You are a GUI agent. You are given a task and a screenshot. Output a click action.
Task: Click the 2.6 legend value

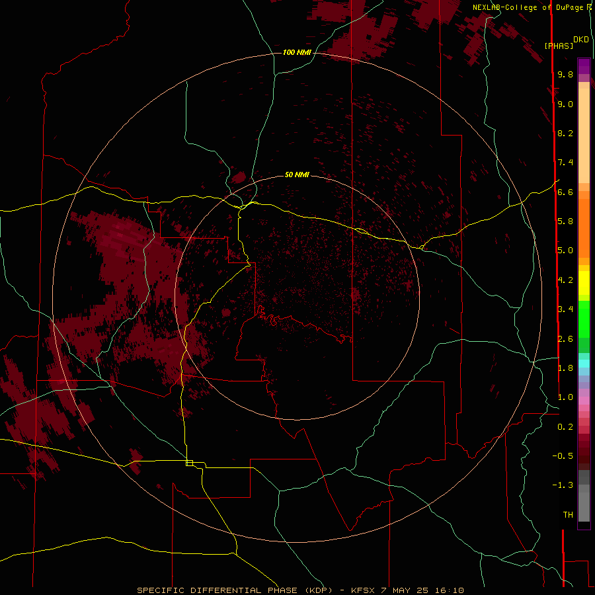tap(565, 339)
